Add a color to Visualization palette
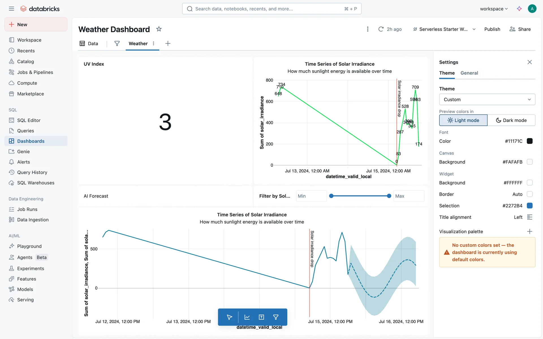Image resolution: width=543 pixels, height=339 pixels. pos(529,231)
